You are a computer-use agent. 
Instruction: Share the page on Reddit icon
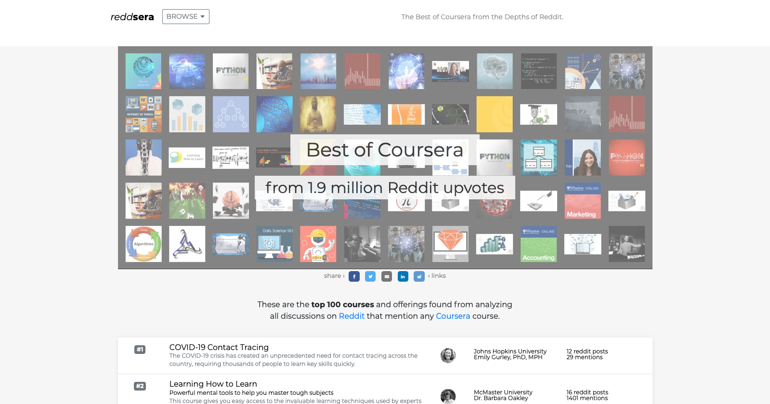419,276
